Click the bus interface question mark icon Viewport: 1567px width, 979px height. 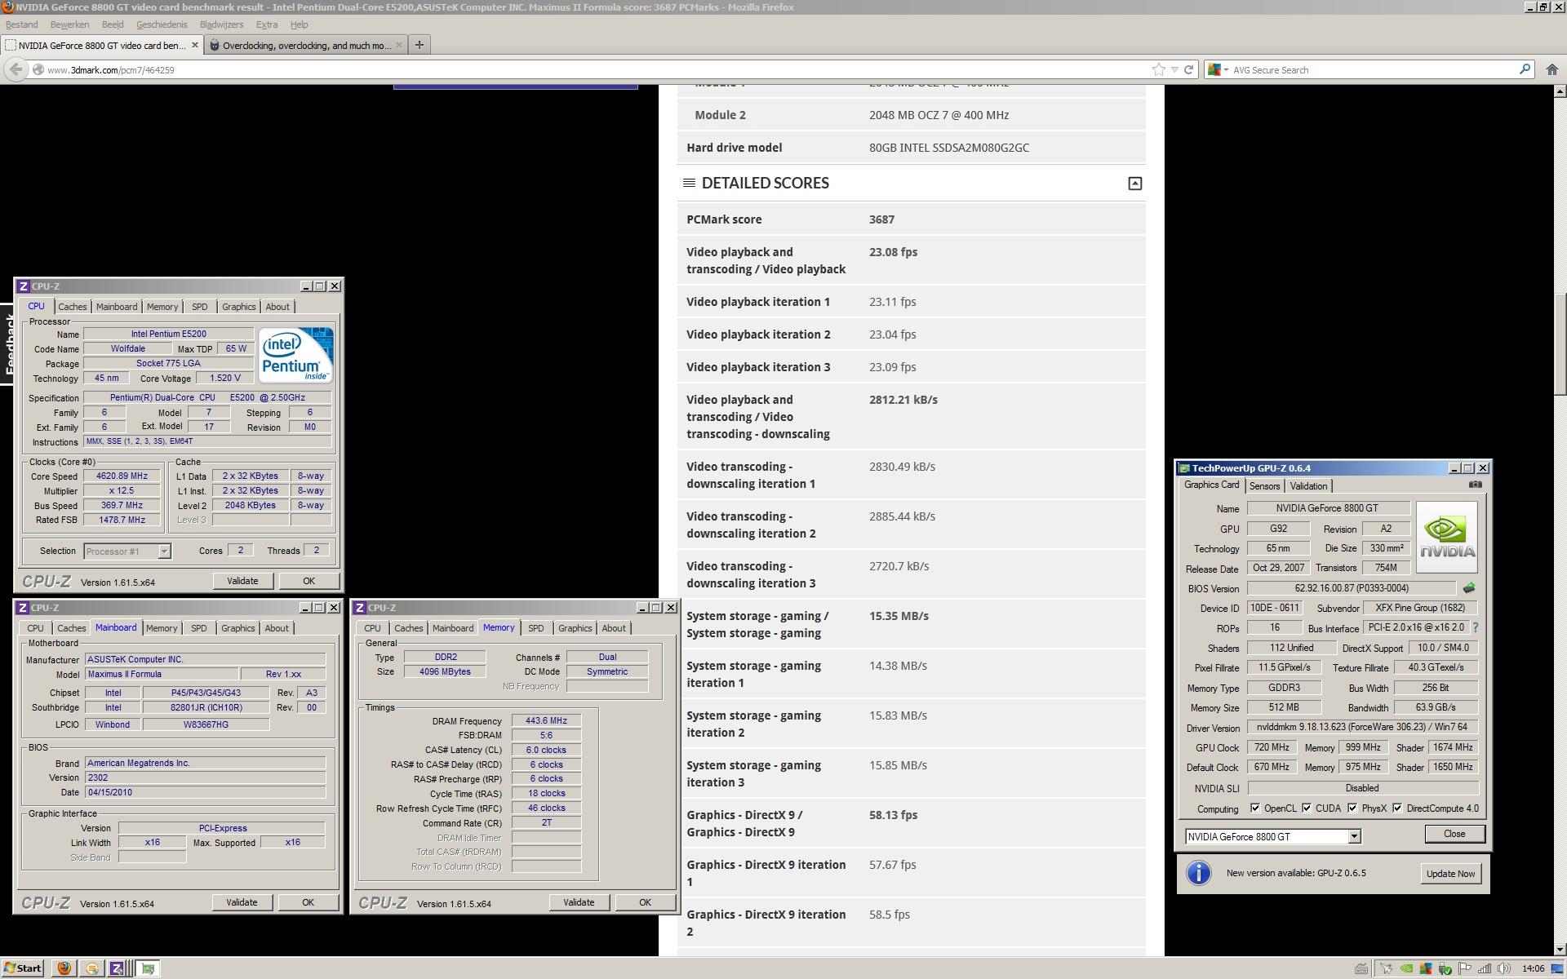1475,627
